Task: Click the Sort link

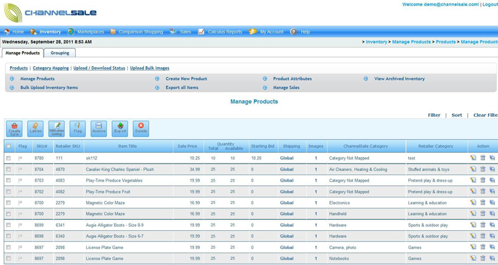Action: click(x=457, y=115)
